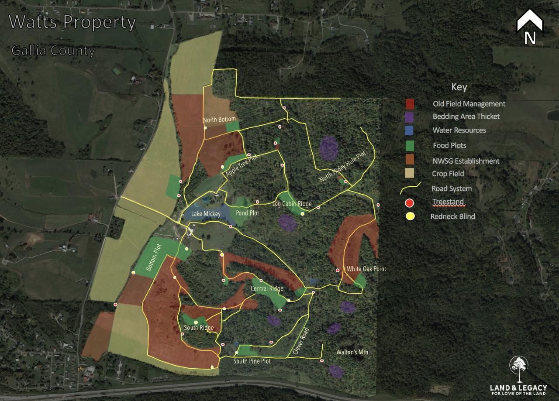Click the Crop Field tan swatch
This screenshot has height=401, width=559.
click(410, 174)
